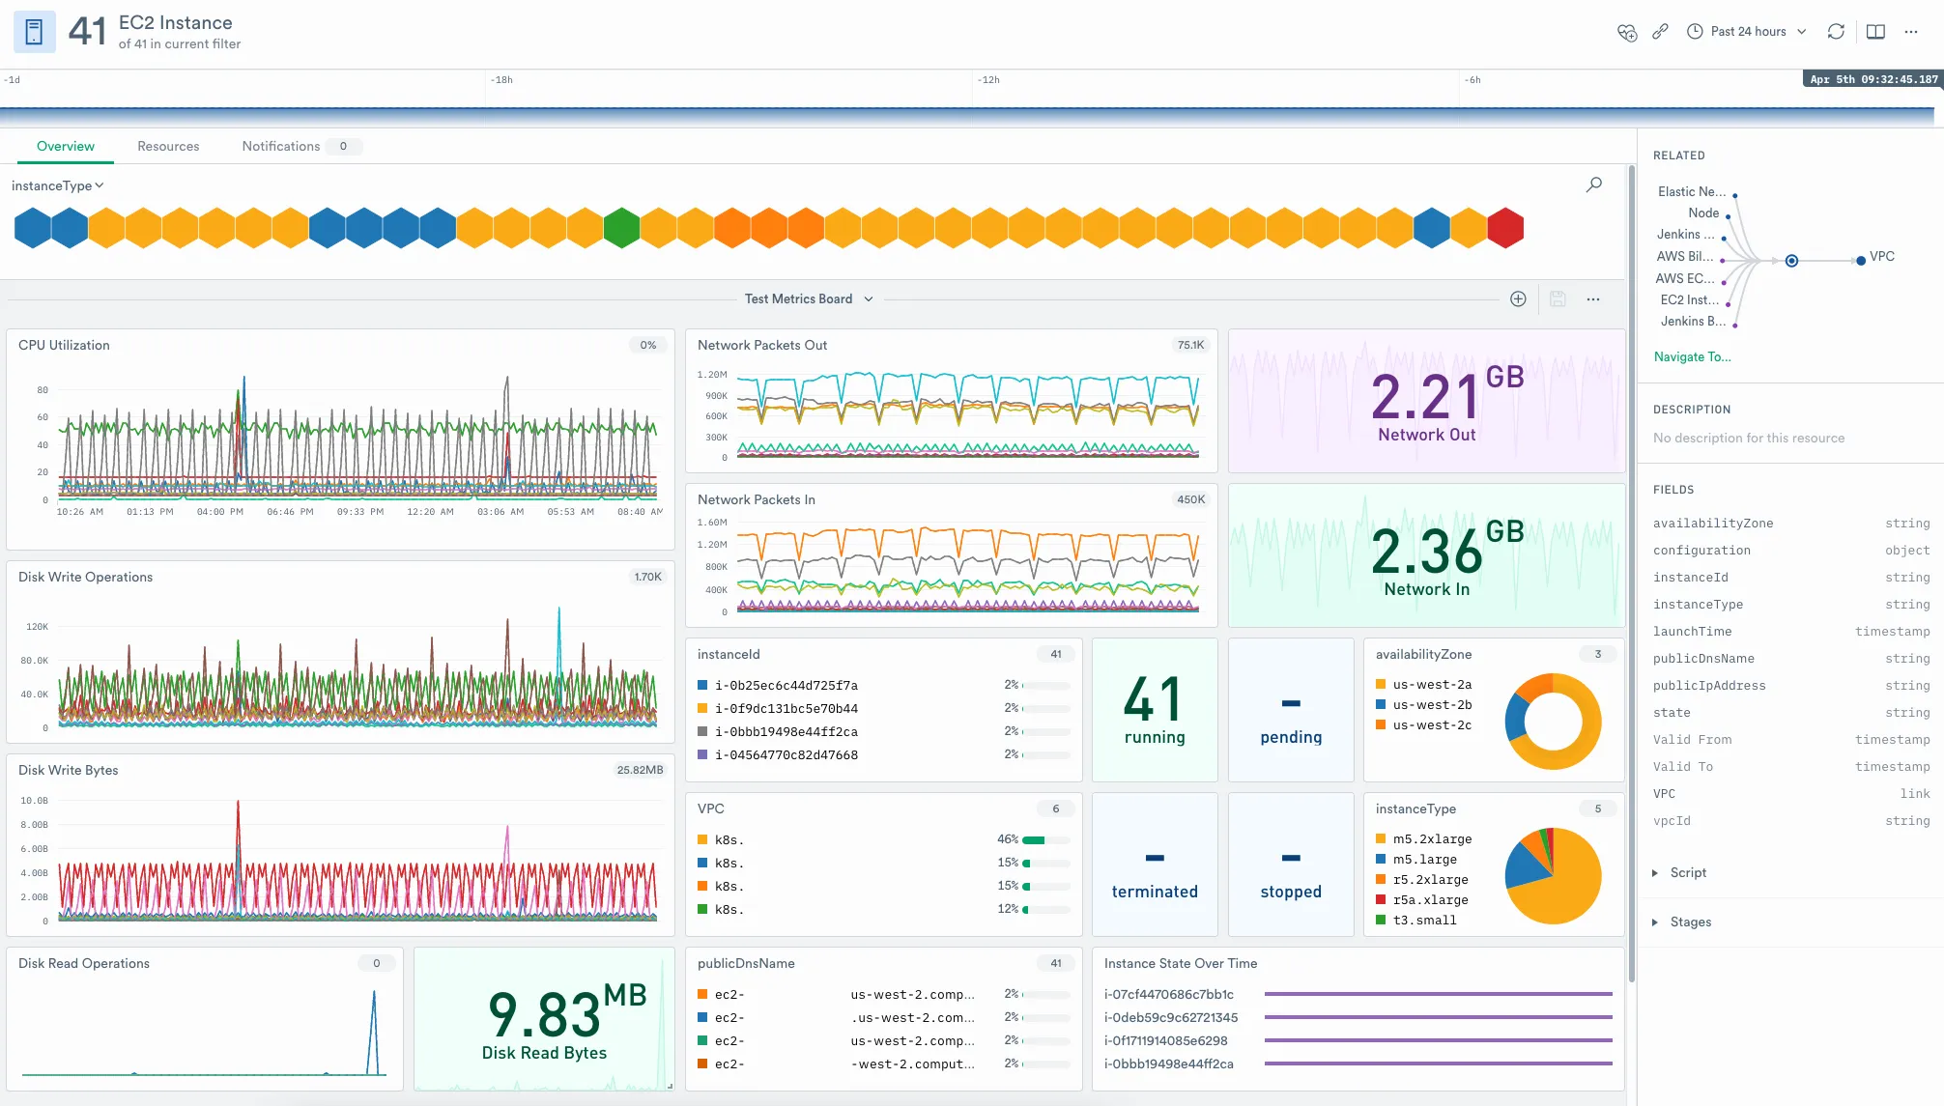Click the vertical scrollbar of the main panel
This screenshot has height=1106, width=1944.
[x=1631, y=574]
